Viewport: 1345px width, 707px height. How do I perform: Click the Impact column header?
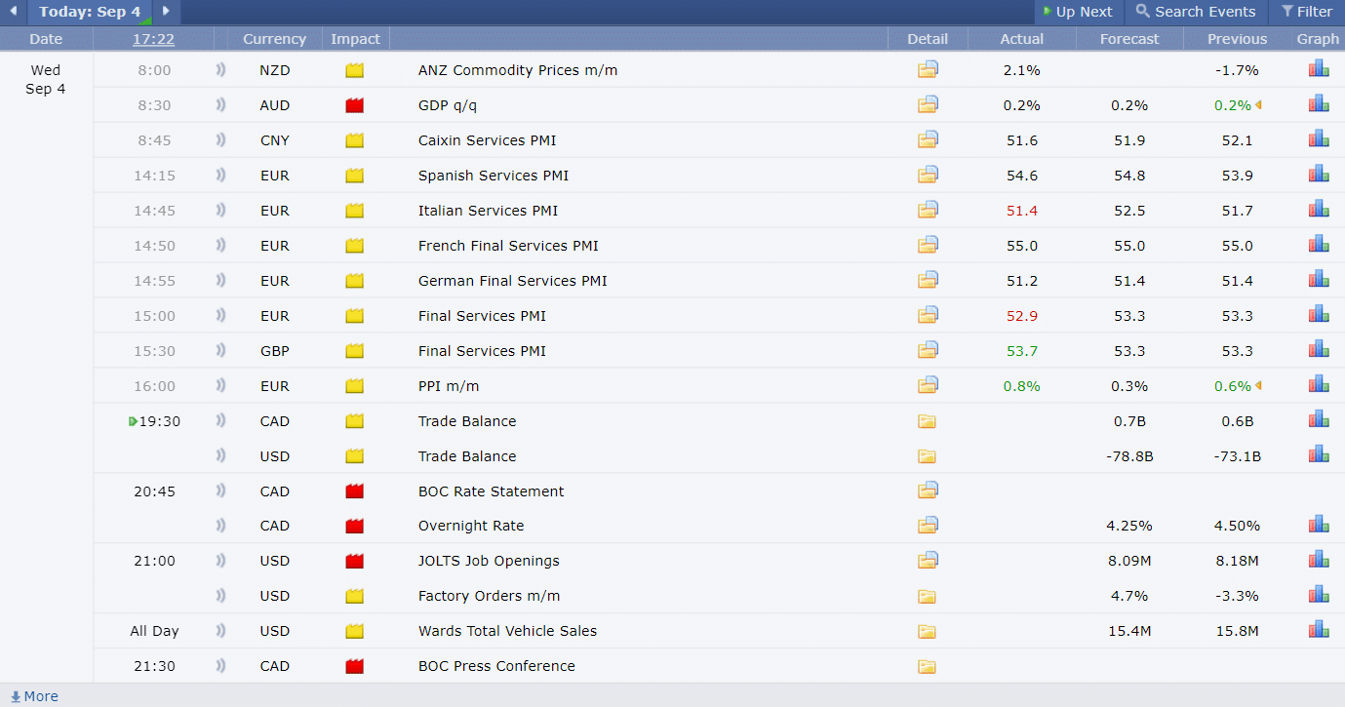pos(355,39)
